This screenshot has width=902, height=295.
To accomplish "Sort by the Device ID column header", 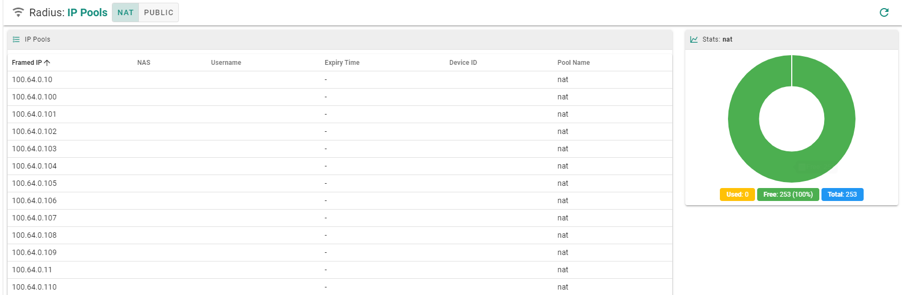I will pyautogui.click(x=463, y=63).
